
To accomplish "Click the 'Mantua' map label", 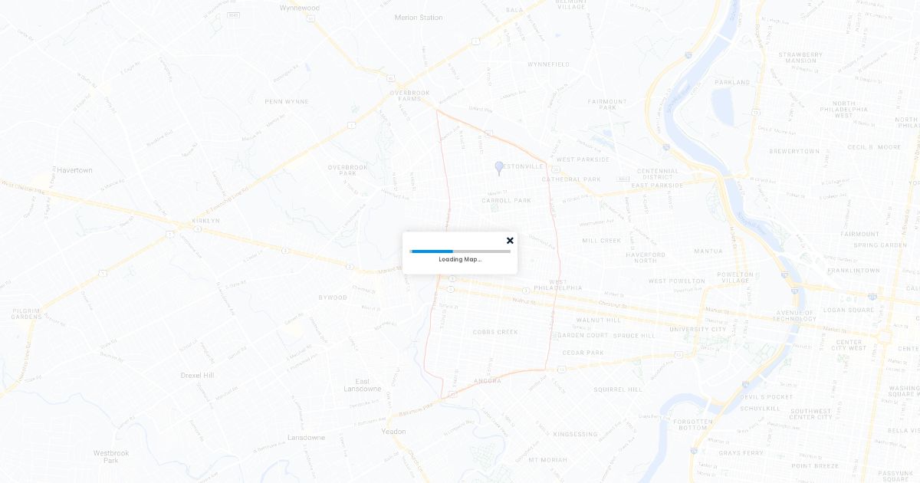I will [x=708, y=251].
